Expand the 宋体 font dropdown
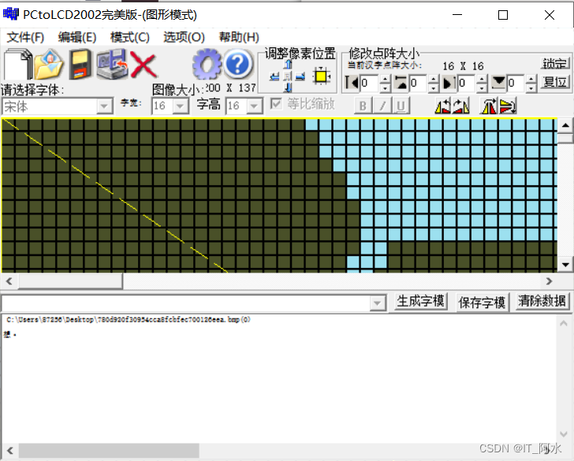 pyautogui.click(x=104, y=106)
